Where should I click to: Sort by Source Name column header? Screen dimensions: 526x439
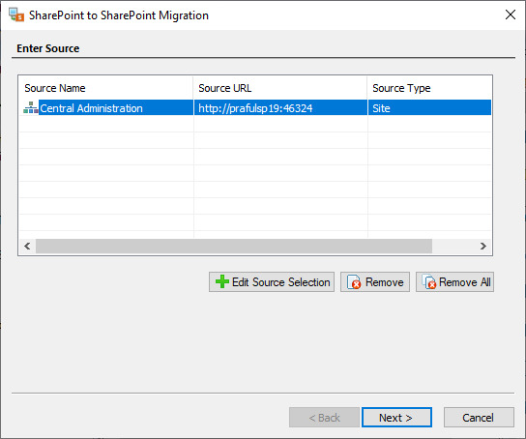coord(106,88)
